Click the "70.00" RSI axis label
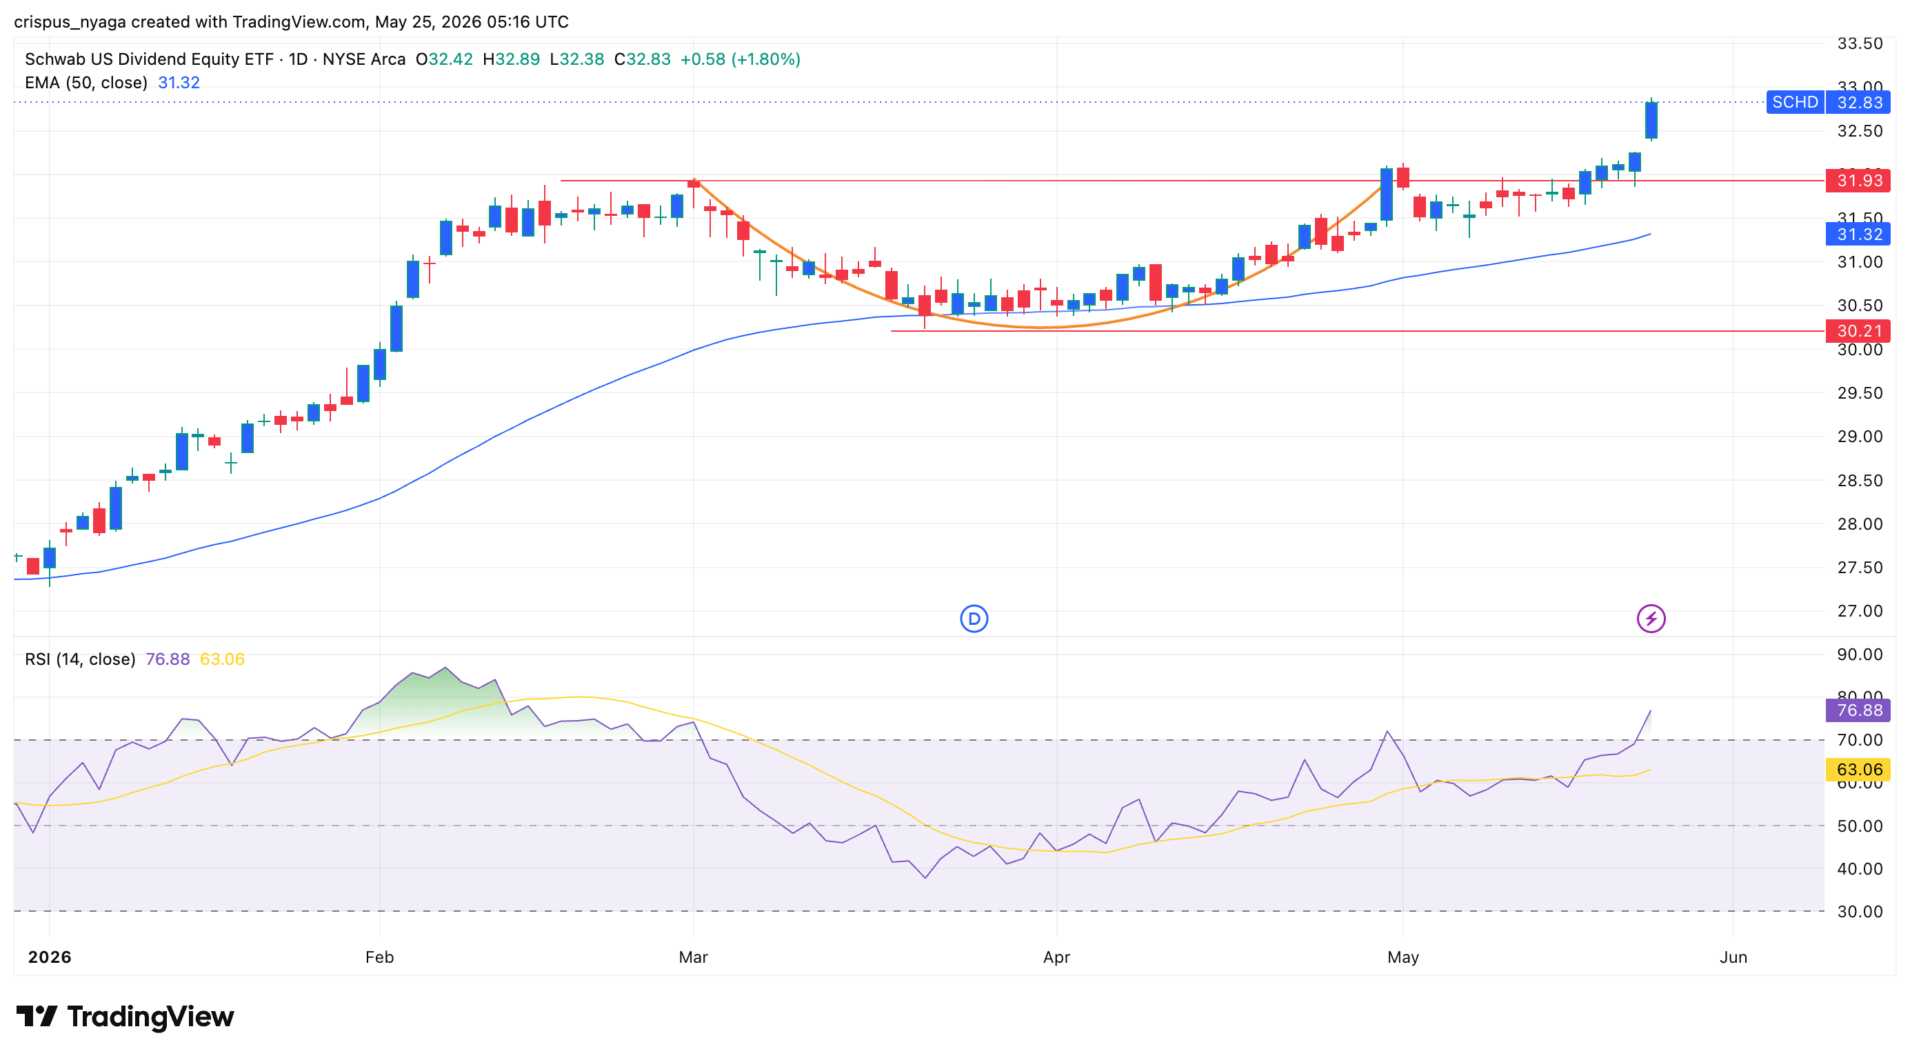The height and width of the screenshot is (1058, 1910). 1860,740
